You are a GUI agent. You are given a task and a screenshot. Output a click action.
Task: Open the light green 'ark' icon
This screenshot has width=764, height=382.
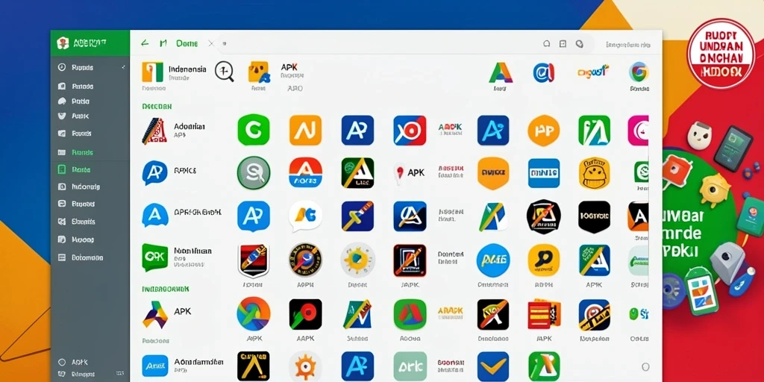pyautogui.click(x=410, y=366)
